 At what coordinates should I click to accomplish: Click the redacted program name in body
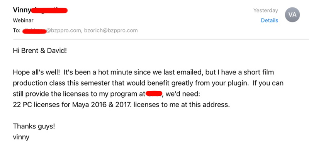154,94
